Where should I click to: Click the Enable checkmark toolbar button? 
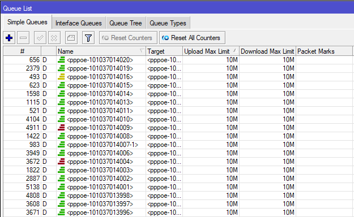40,38
